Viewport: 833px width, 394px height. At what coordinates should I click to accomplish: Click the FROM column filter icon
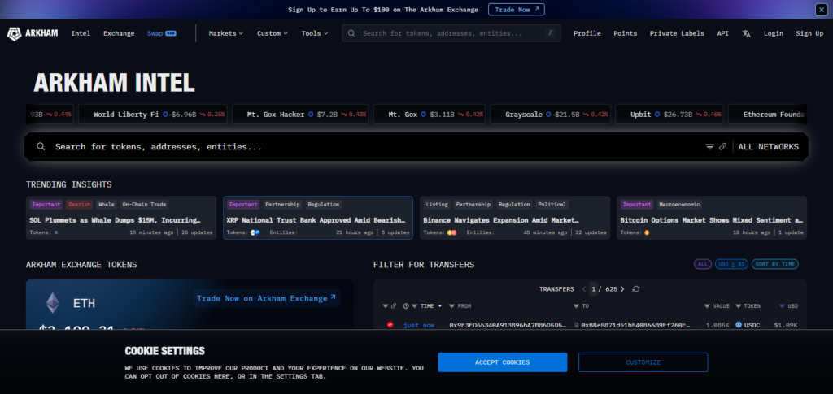coord(453,306)
